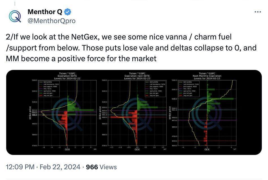Click the blue verified badge next to Menthor Q
The image size is (268, 180).
[x=68, y=12]
